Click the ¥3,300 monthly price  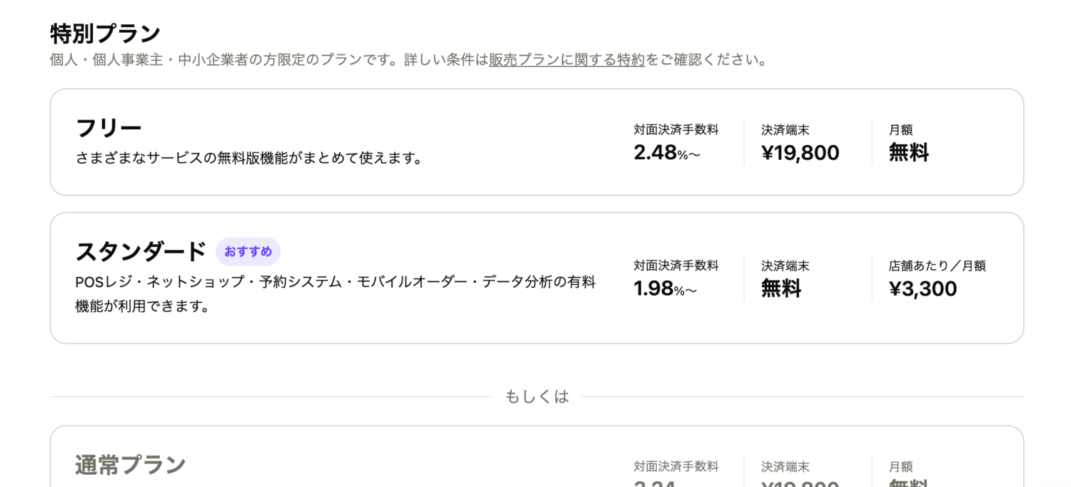point(922,288)
